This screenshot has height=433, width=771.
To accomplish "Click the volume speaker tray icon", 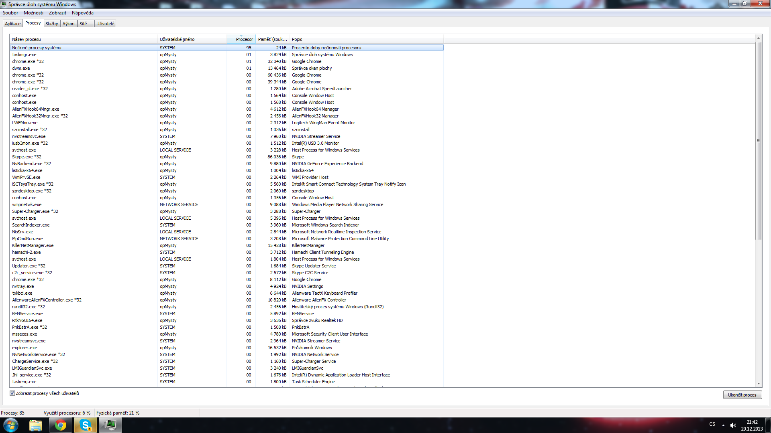I will pyautogui.click(x=733, y=425).
